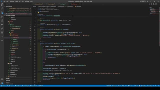Collapse the Open Editors section
The image size is (160, 90).
9,6
